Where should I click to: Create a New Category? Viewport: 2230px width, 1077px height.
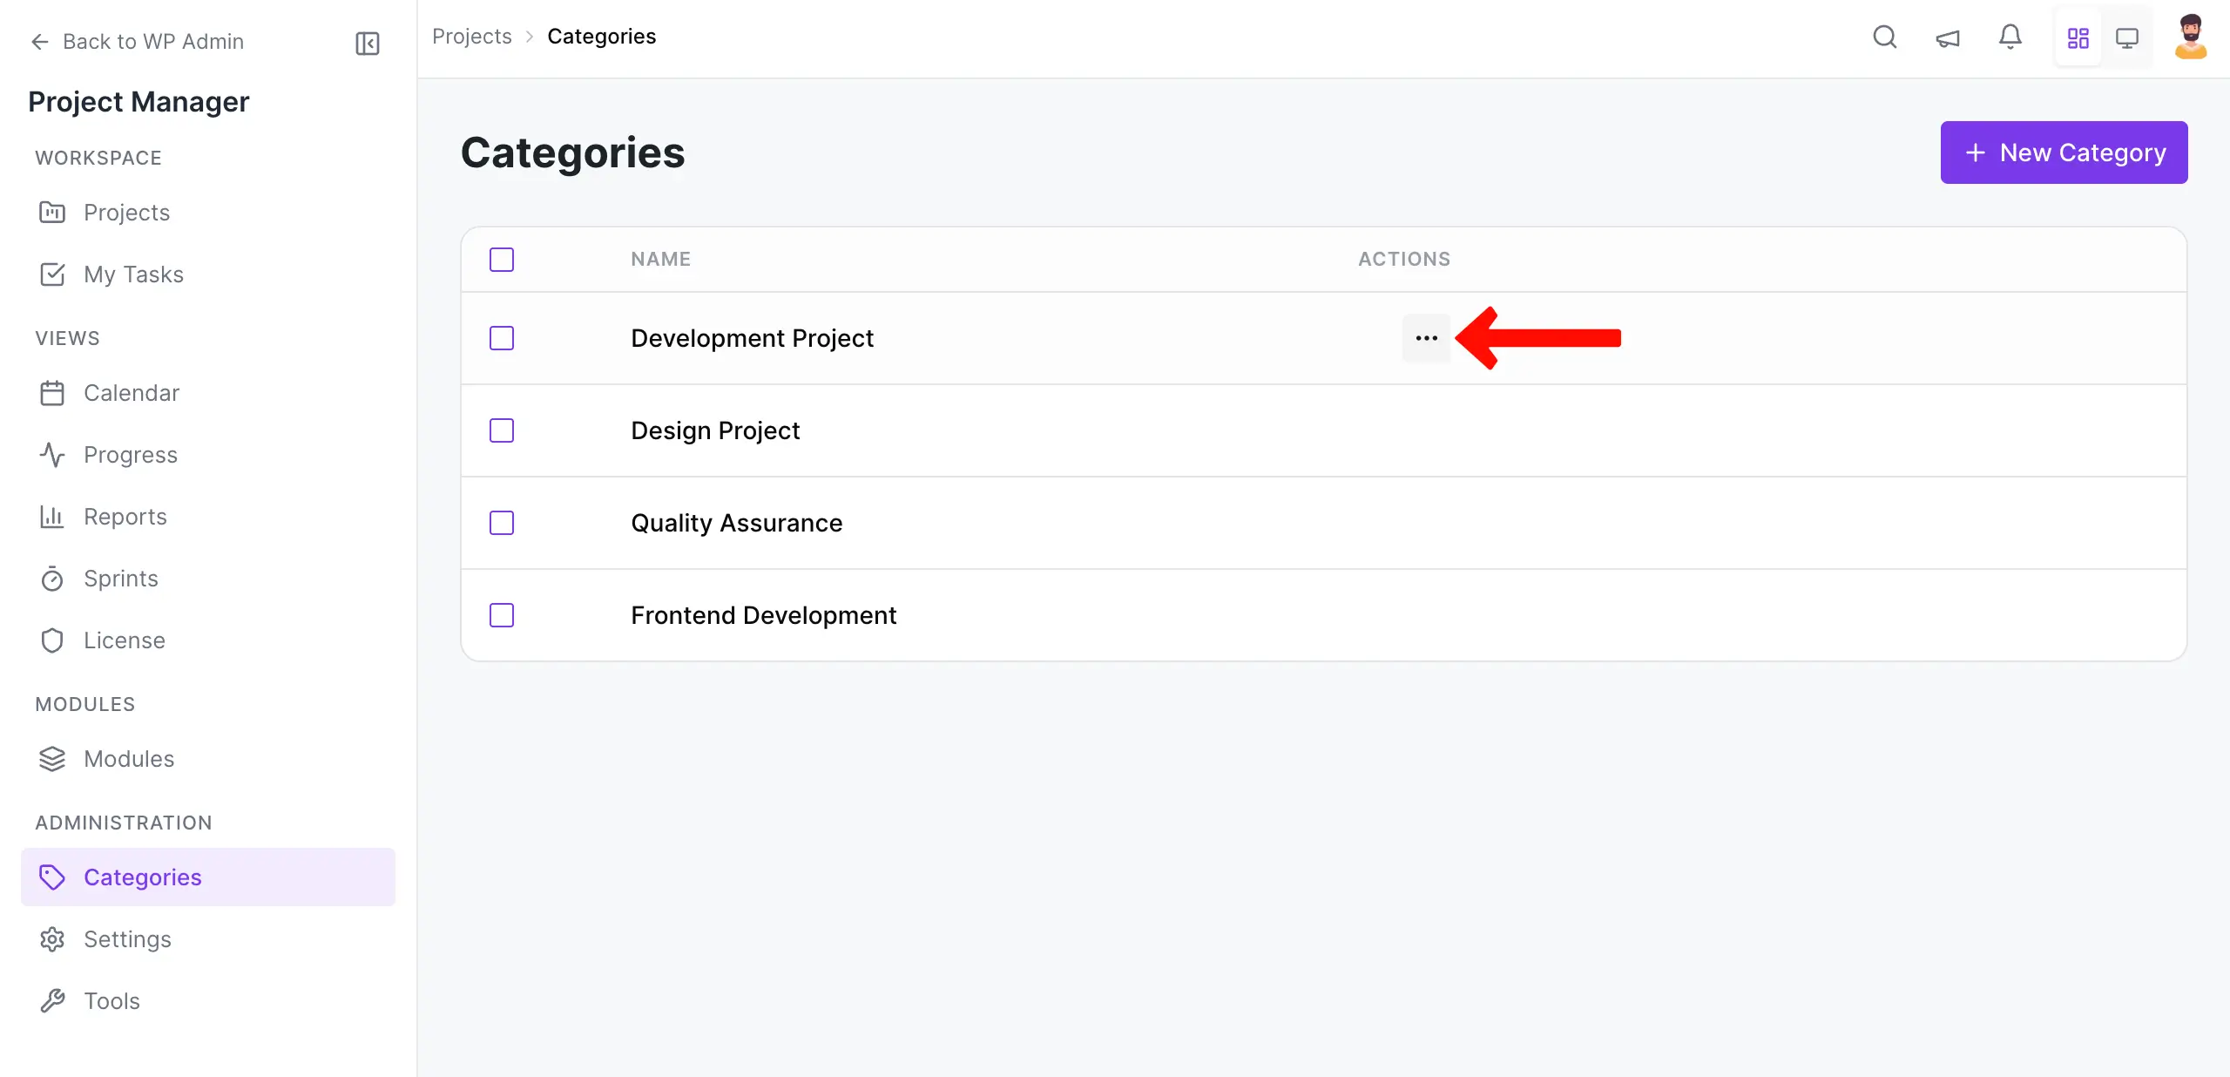point(2064,152)
